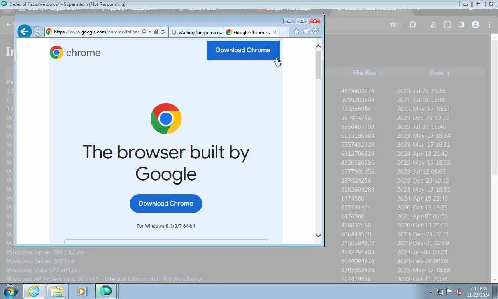Click the round Download Chrome button
This screenshot has height=299, width=498.
[166, 204]
